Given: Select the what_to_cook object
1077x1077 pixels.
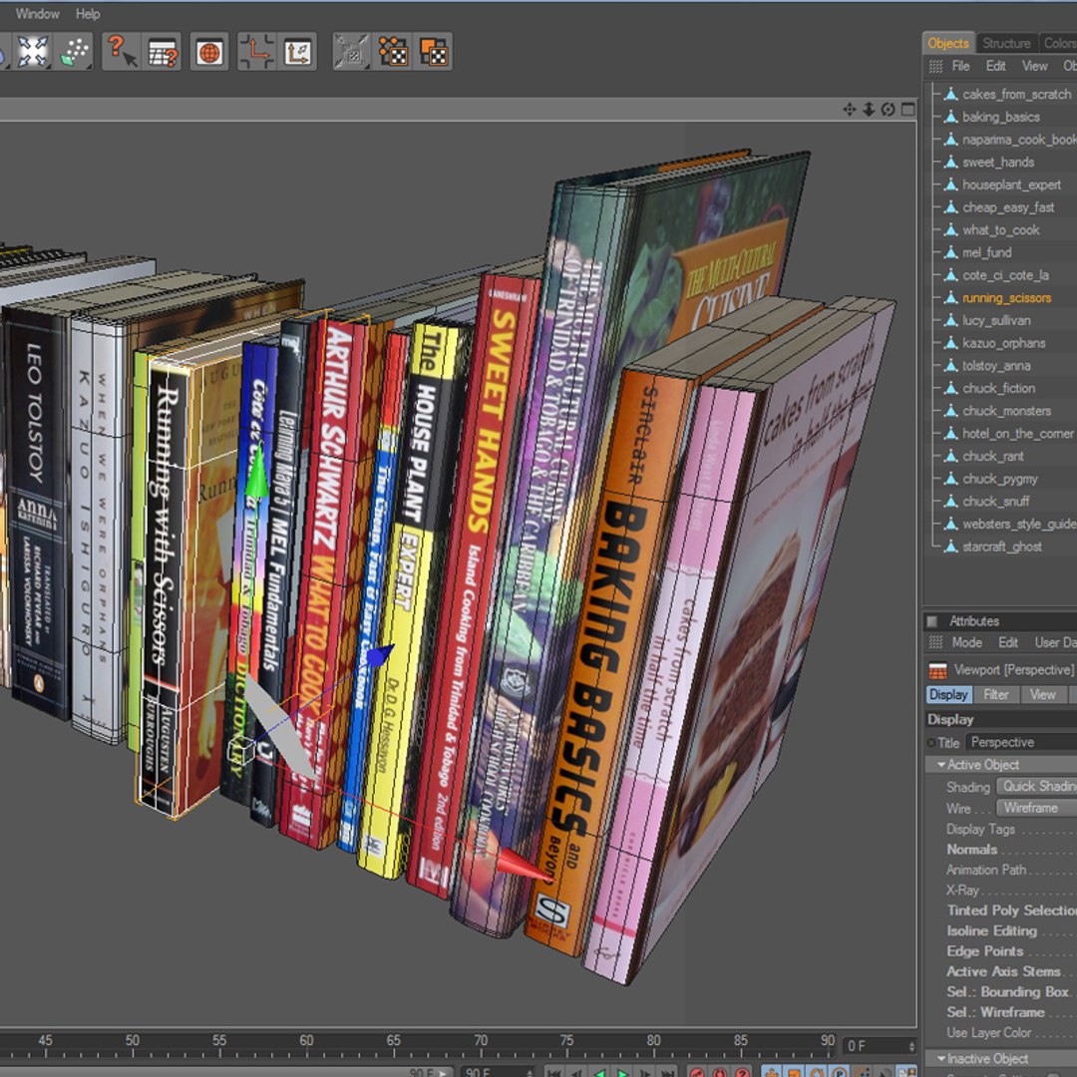Looking at the screenshot, I should 1001,230.
